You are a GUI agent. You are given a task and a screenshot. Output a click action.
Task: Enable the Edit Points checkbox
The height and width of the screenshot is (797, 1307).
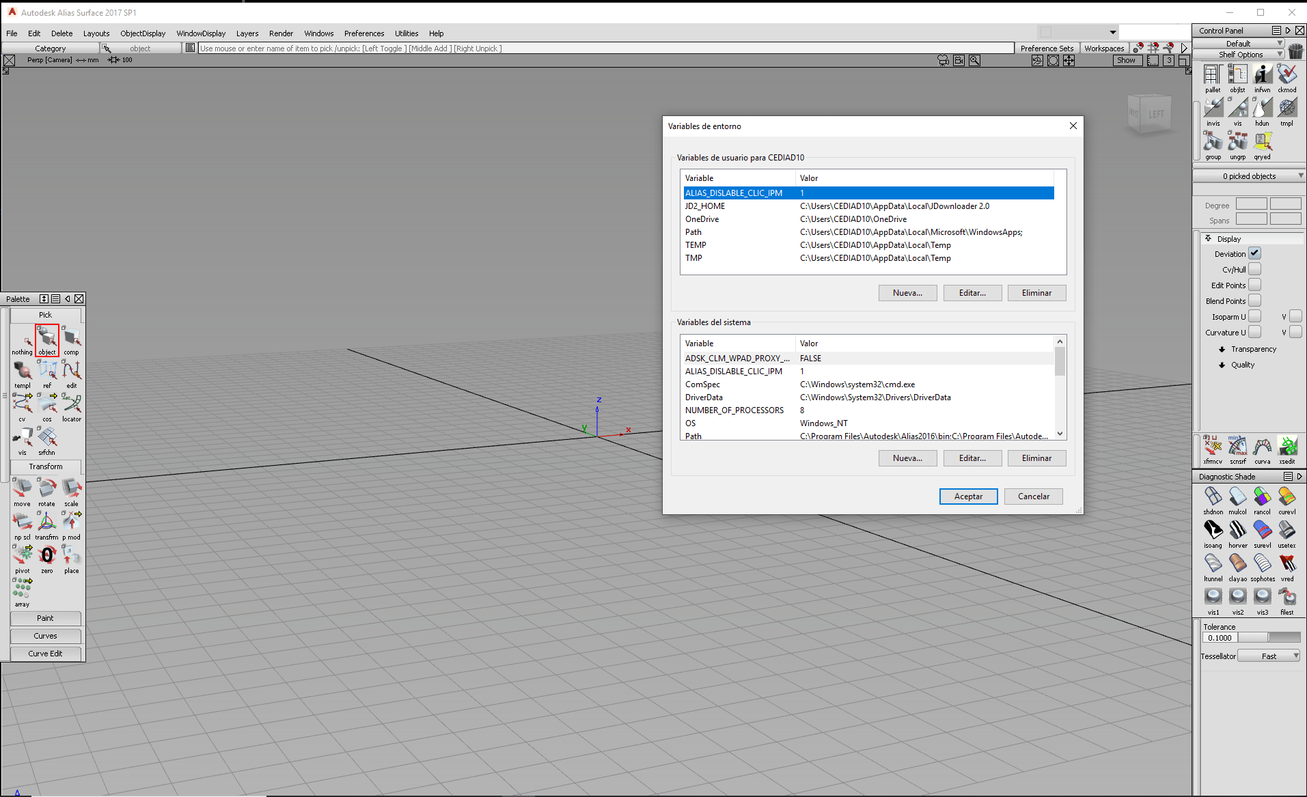(x=1254, y=285)
